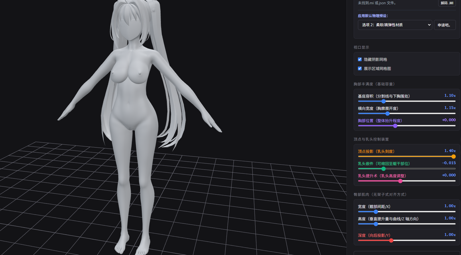Click the 高度（垂直提升量与曲线/Z 轴方向） slider handle
Image resolution: width=461 pixels, height=255 pixels.
click(x=376, y=224)
